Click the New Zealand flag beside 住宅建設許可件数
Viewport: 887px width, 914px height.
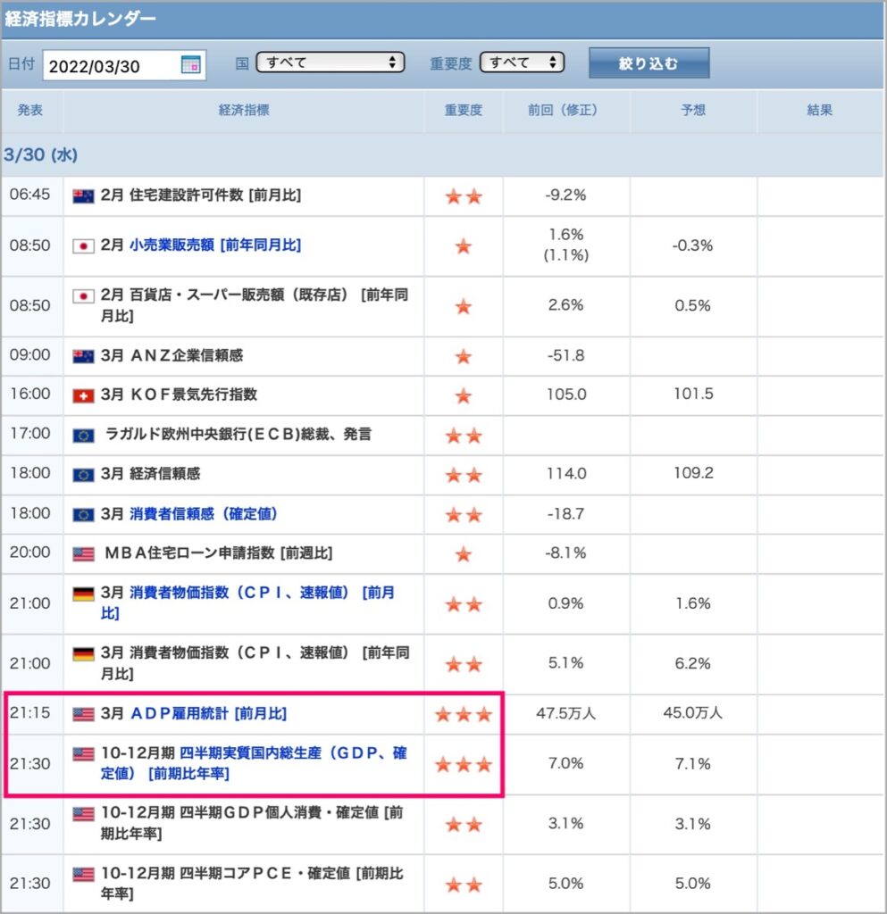83,196
